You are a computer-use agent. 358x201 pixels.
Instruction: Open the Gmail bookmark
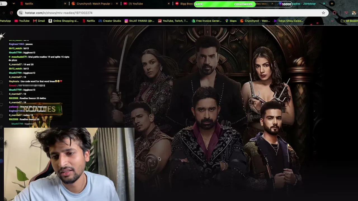(x=39, y=21)
